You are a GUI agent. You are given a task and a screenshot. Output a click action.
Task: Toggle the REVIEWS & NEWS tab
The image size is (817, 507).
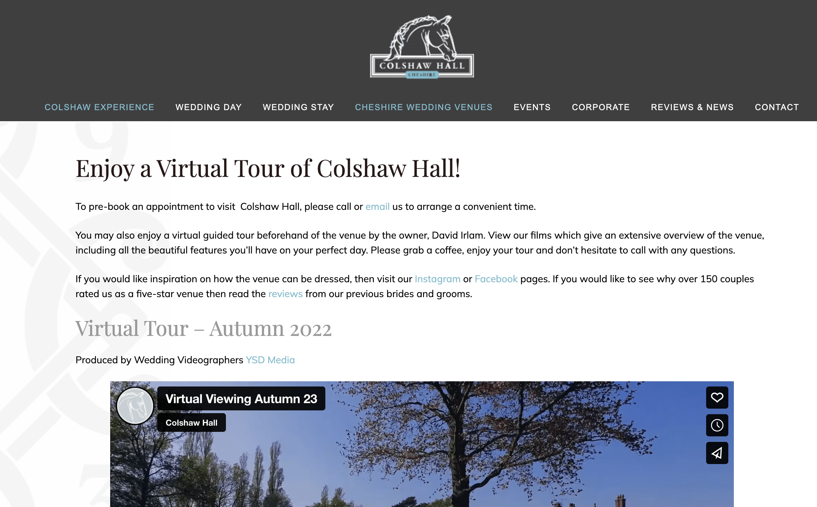(692, 107)
